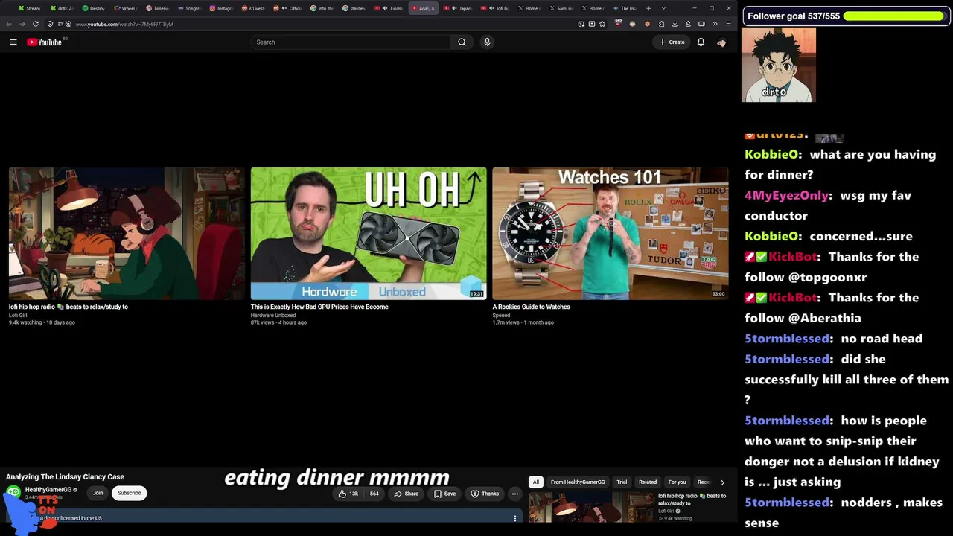Image resolution: width=953 pixels, height=536 pixels.
Task: Open a new browser tab
Action: [x=648, y=8]
